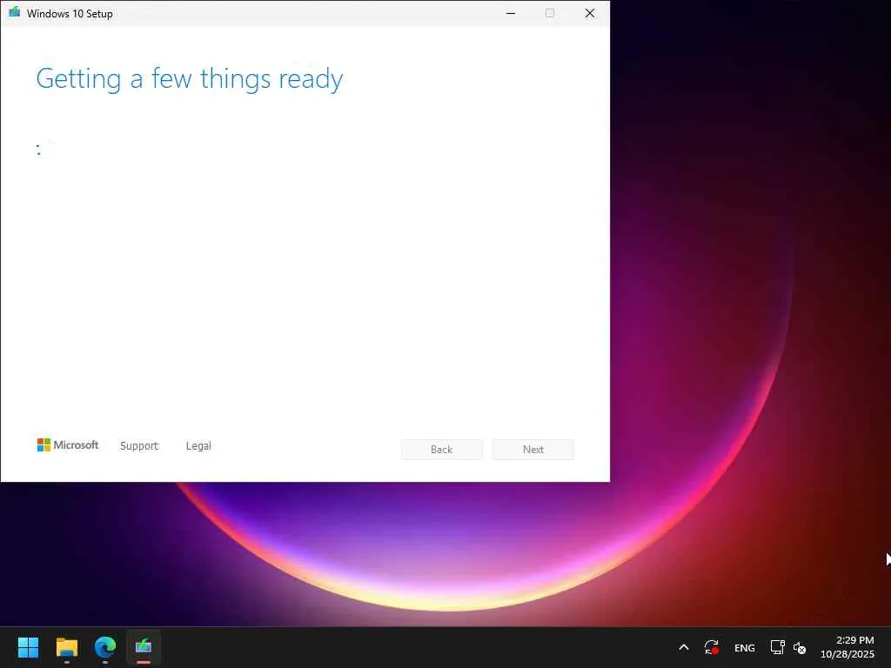Show hidden system tray icons
This screenshot has width=891, height=668.
[684, 647]
